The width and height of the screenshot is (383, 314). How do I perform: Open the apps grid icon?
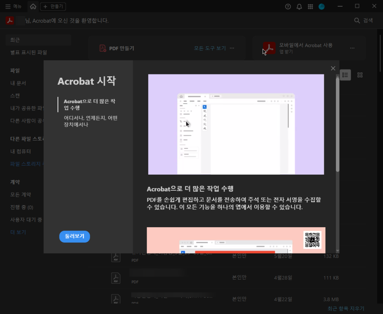[x=310, y=6]
